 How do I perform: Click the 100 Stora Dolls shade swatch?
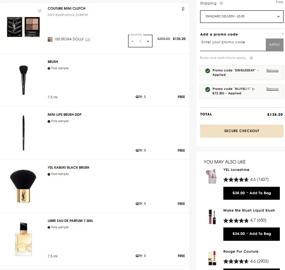50,39
